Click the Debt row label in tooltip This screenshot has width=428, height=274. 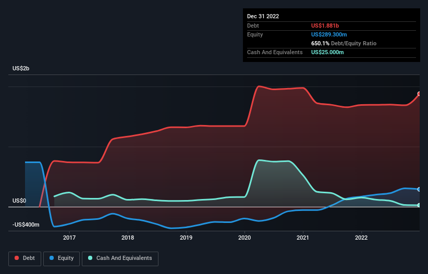253,26
